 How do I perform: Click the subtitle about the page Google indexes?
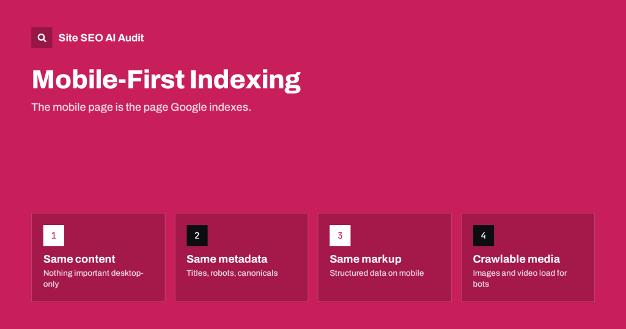tap(141, 107)
